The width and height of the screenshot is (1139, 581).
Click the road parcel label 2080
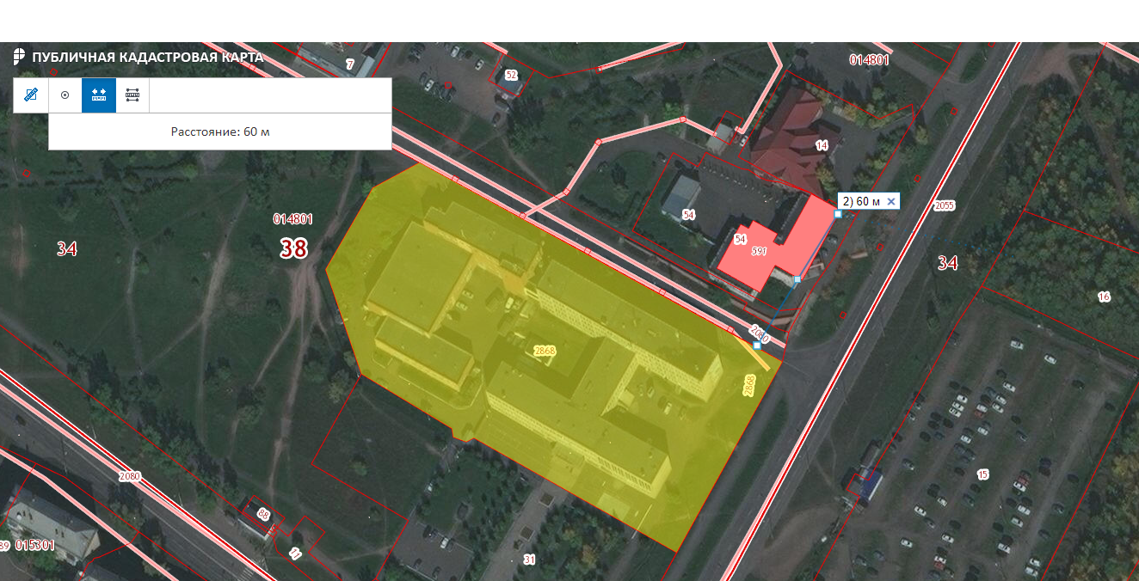pos(130,476)
